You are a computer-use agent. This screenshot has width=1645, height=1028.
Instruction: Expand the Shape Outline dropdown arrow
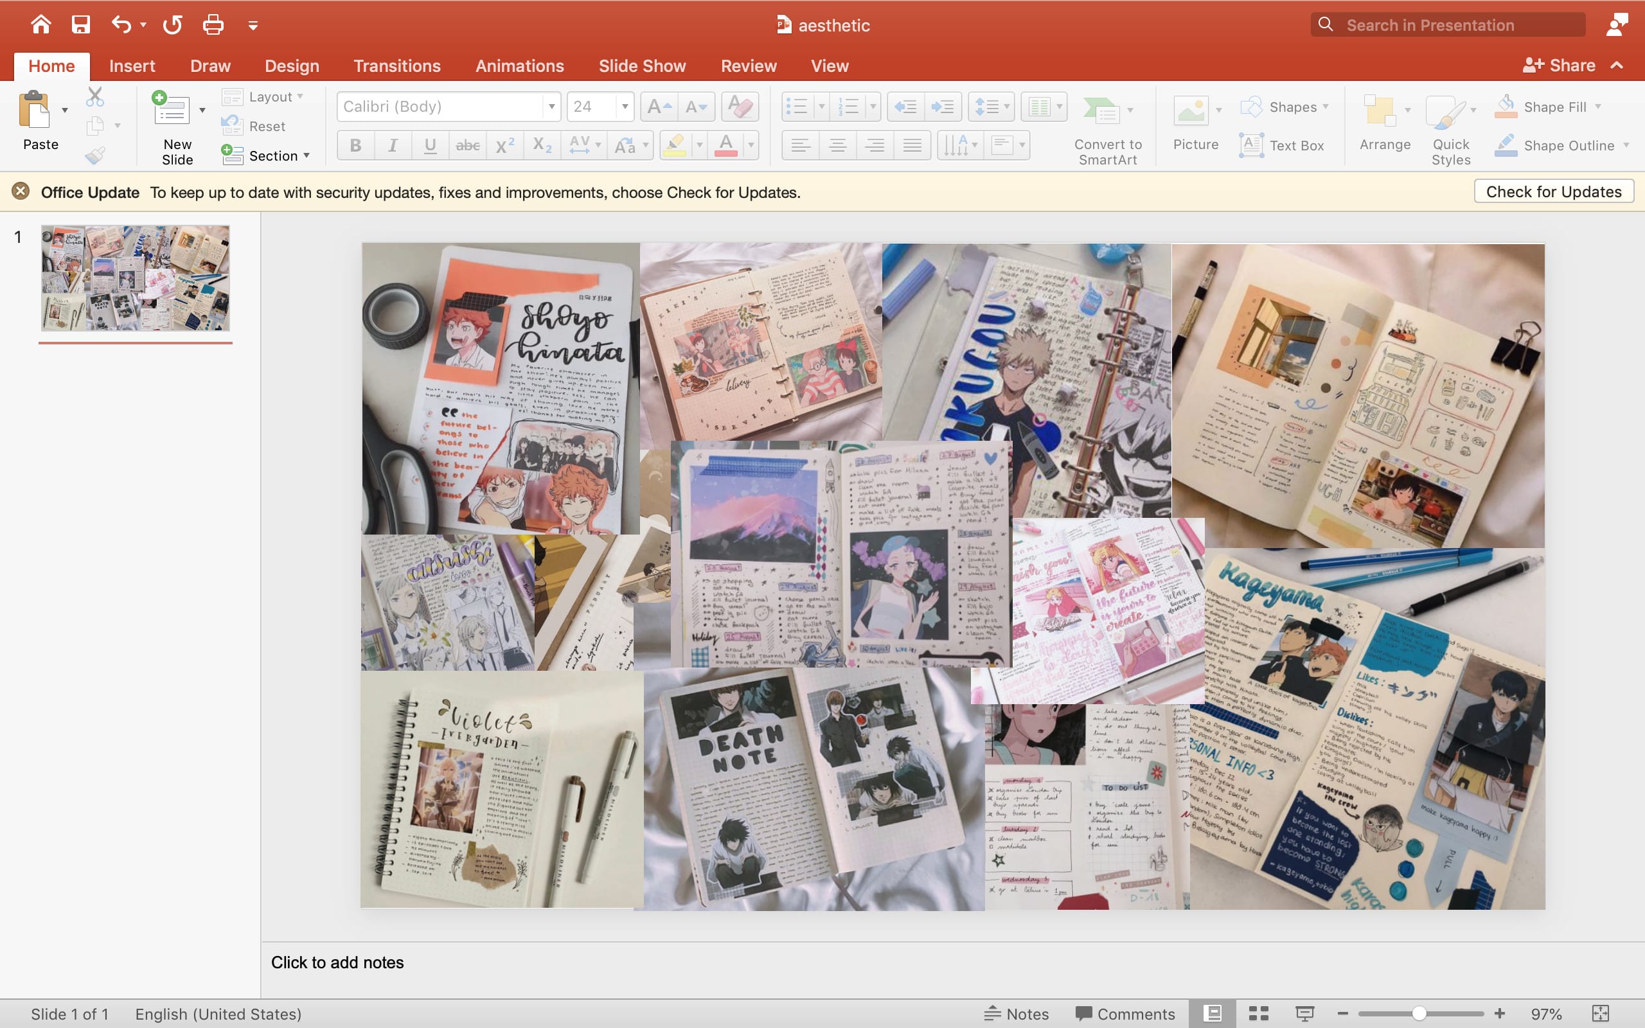tap(1626, 145)
